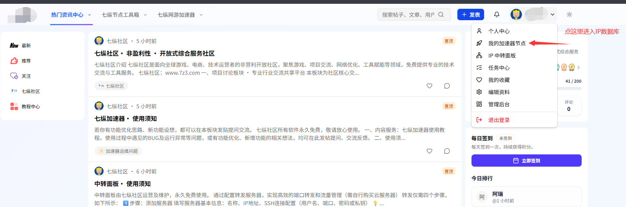Click the search magnifier icon
The height and width of the screenshot is (207, 626).
[x=441, y=14]
